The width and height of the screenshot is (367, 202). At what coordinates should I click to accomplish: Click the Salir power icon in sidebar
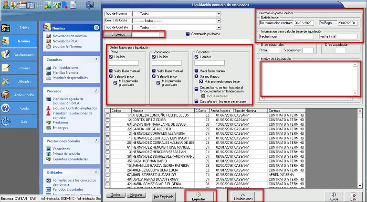tap(6, 122)
